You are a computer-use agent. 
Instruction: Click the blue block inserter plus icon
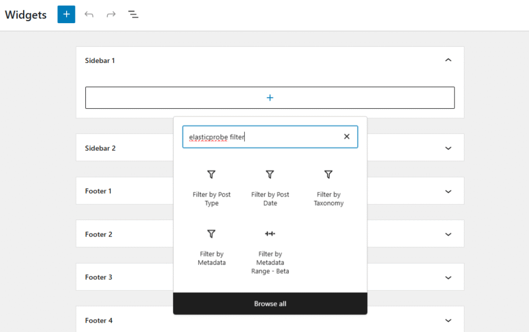[x=66, y=14]
